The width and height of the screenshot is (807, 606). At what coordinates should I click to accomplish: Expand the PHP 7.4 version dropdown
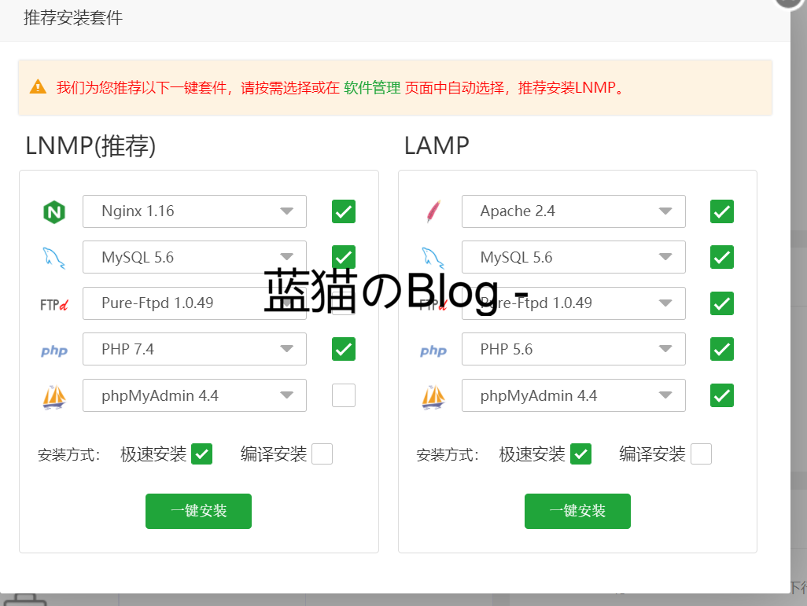pyautogui.click(x=194, y=349)
